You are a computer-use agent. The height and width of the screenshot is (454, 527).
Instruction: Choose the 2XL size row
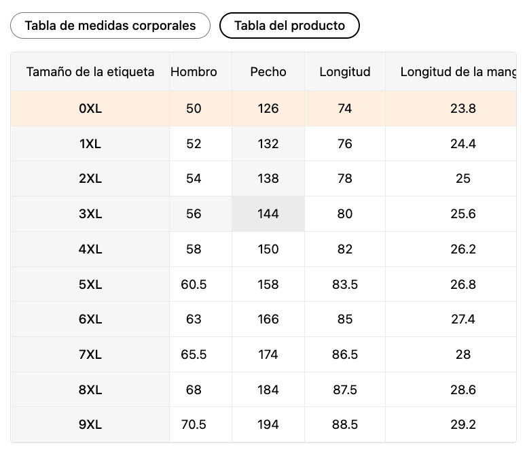(263, 179)
